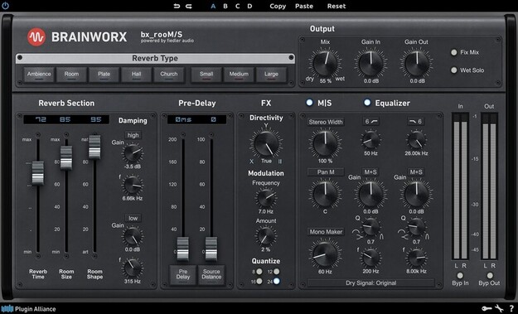Enable Wet Solo
The width and height of the screenshot is (518, 314).
point(454,70)
